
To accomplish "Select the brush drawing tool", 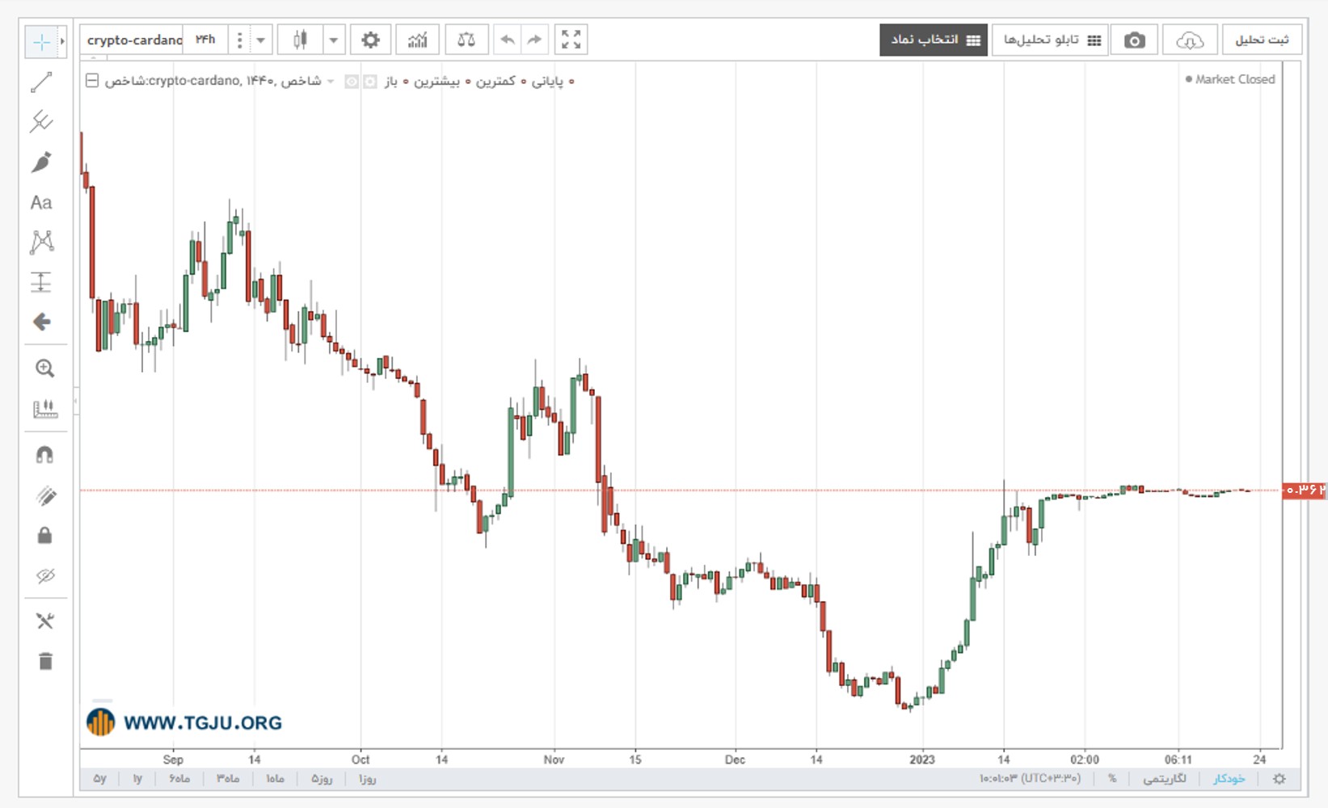I will (x=41, y=162).
